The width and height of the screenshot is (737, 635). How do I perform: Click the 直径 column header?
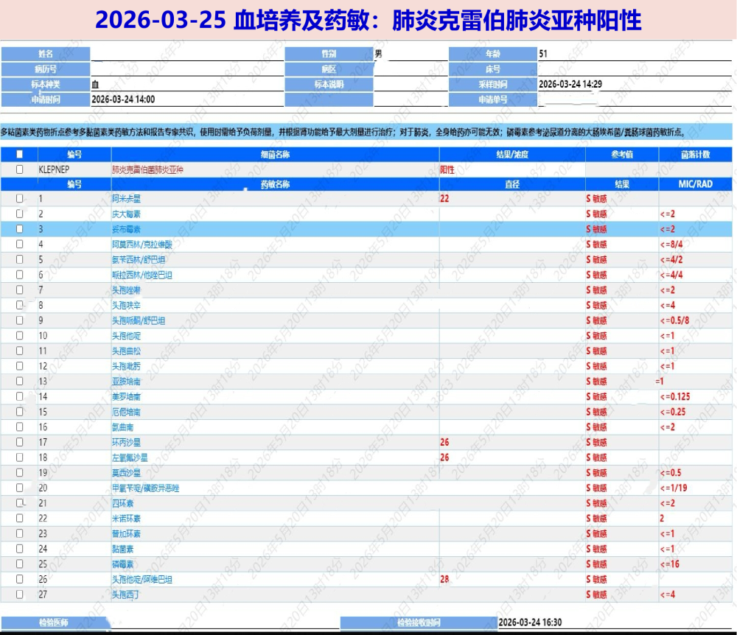click(x=512, y=184)
